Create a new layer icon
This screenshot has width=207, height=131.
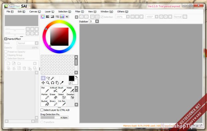pyautogui.click(x=8, y=63)
